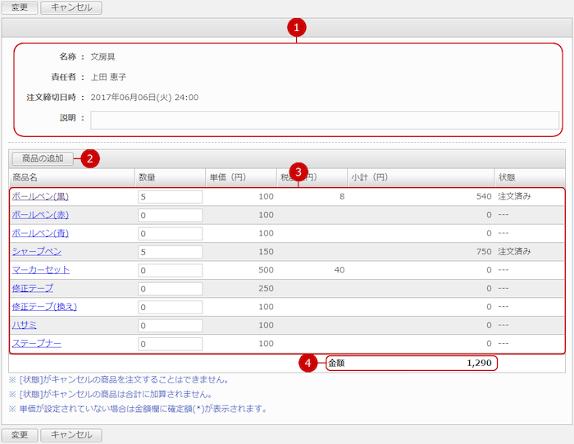Click the top キャンセル button
The width and height of the screenshot is (574, 444).
pyautogui.click(x=71, y=8)
